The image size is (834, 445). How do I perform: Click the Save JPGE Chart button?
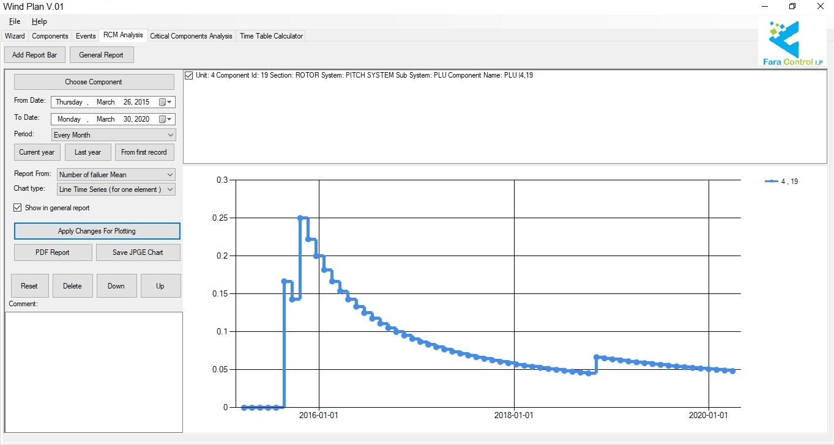[x=138, y=252]
